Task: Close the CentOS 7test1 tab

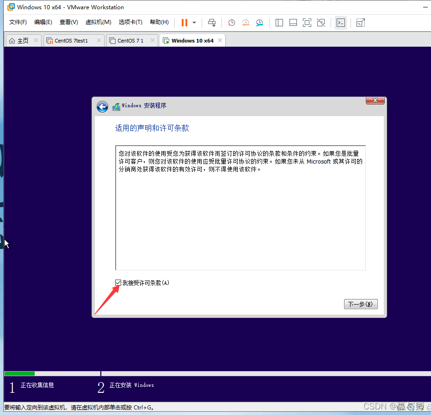Action: pos(99,40)
